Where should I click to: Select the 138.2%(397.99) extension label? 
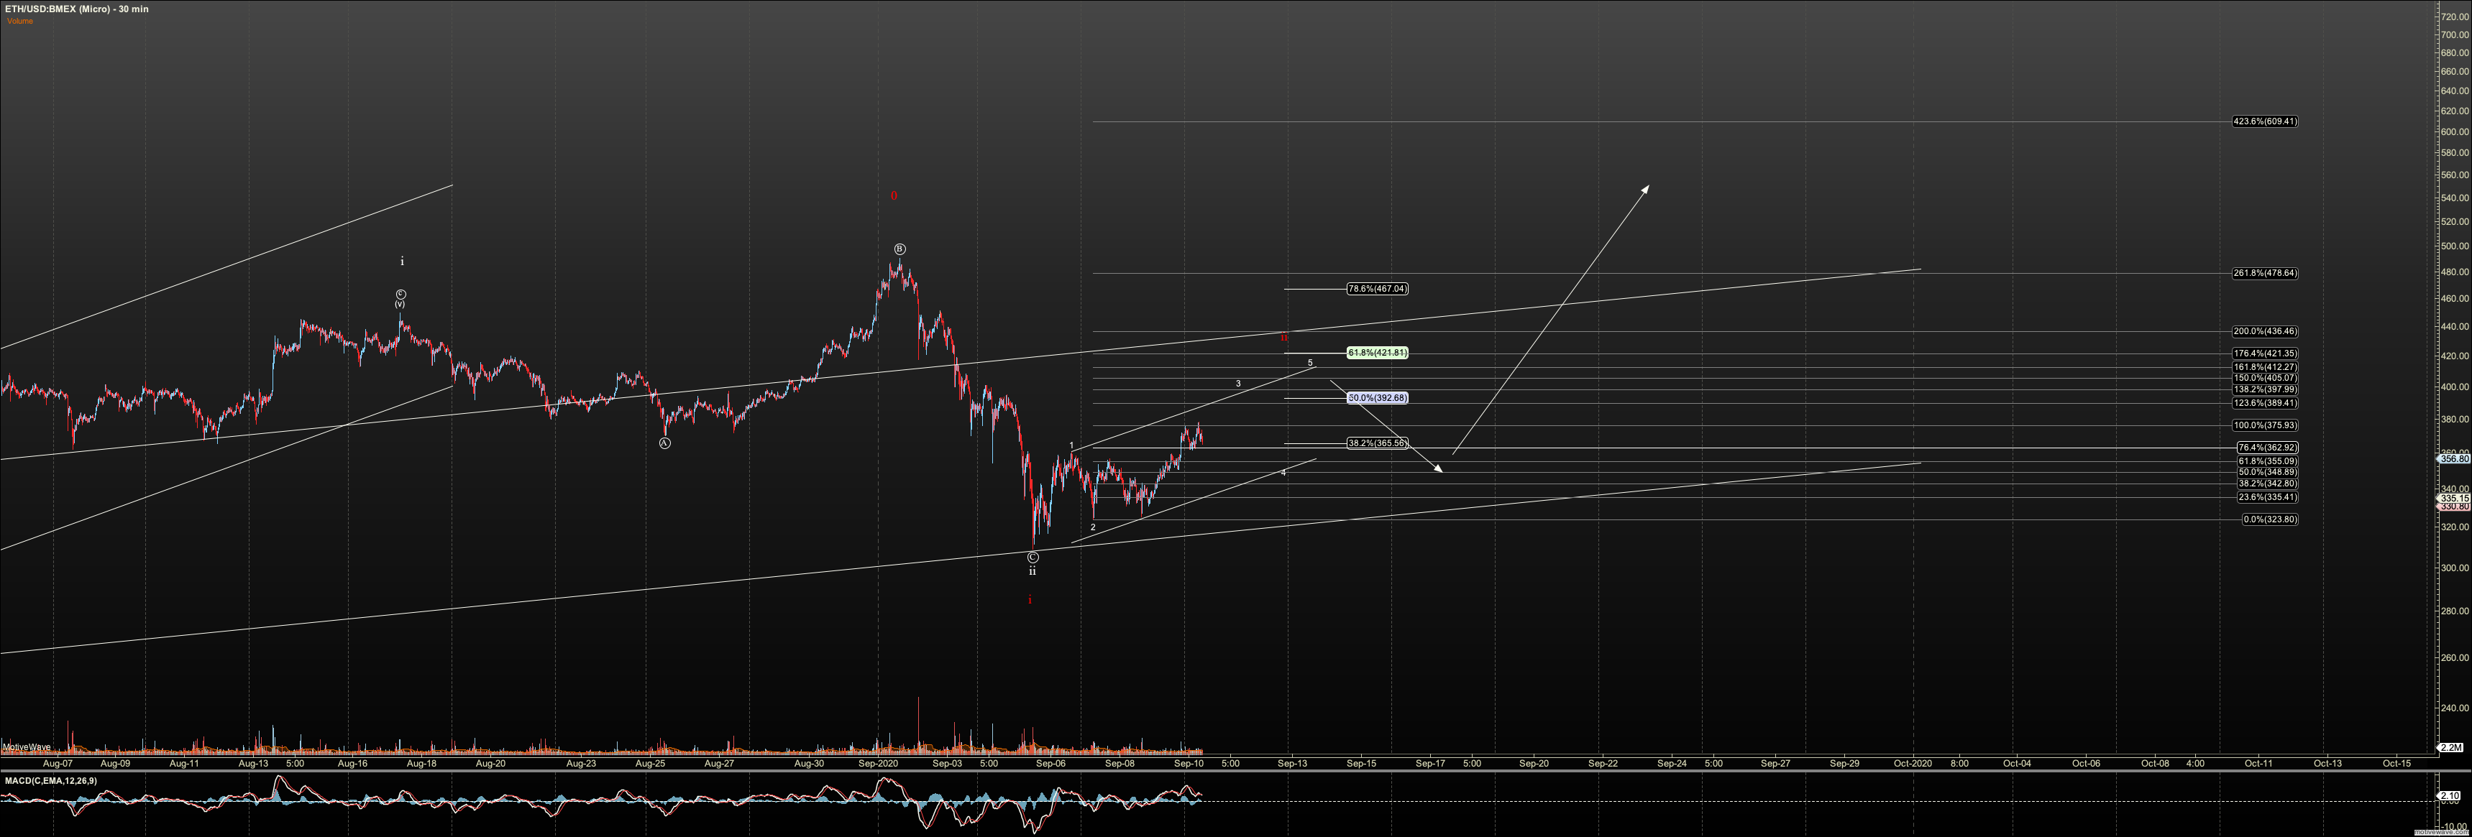tap(2265, 389)
